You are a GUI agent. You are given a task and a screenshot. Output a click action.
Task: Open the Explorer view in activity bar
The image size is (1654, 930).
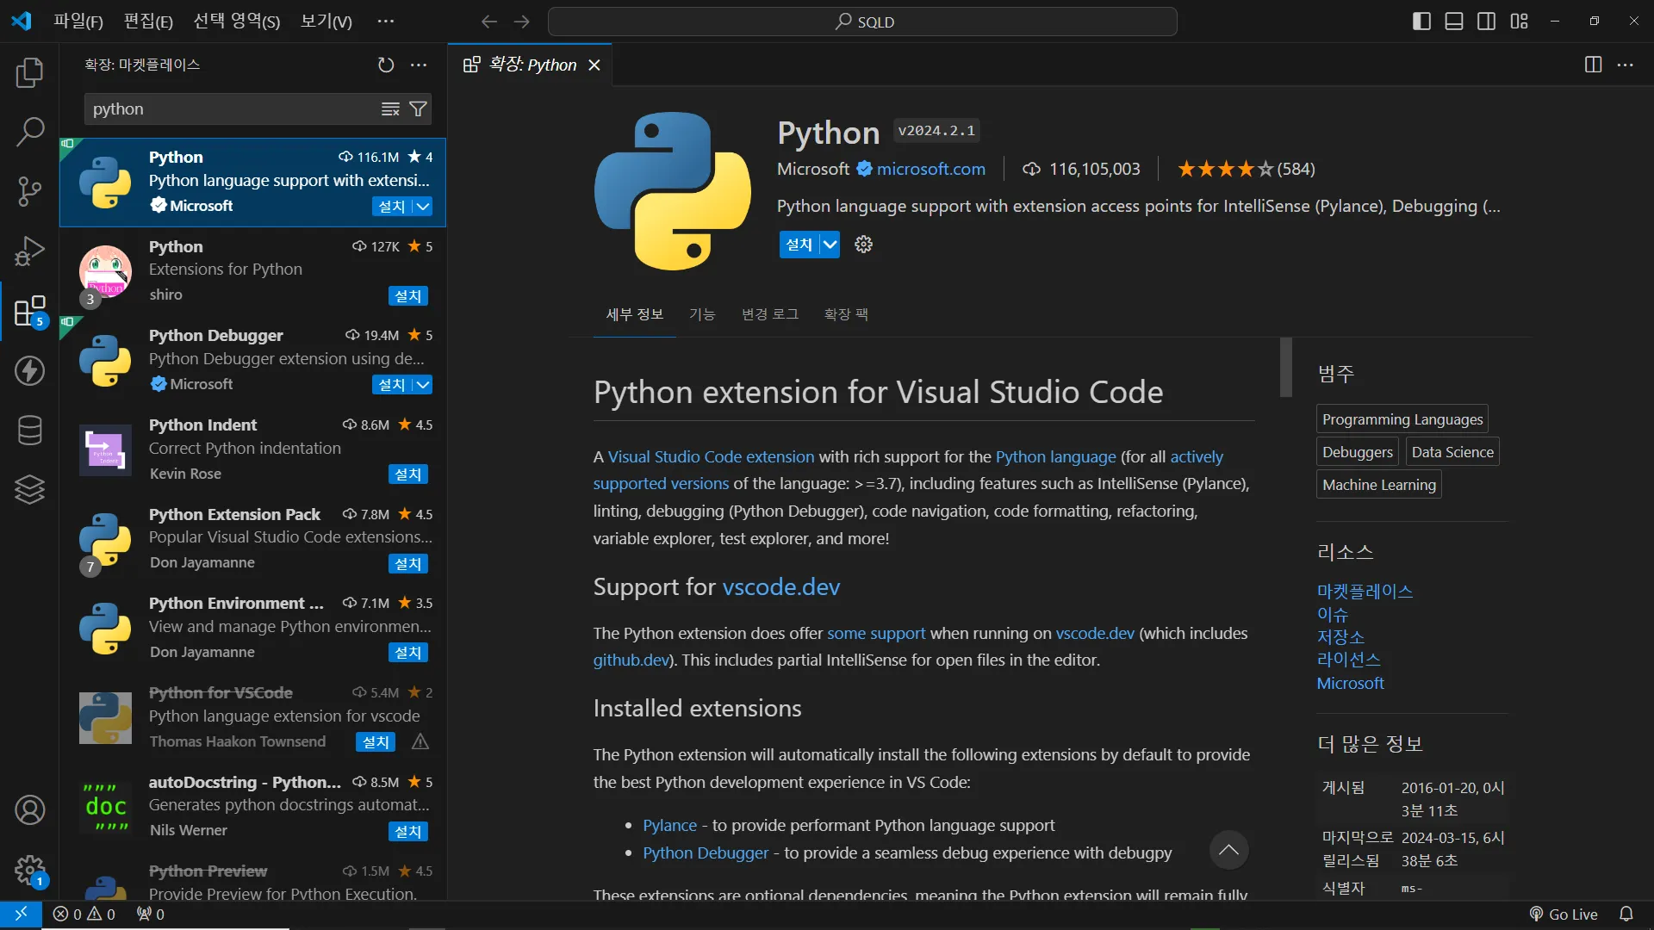coord(29,73)
